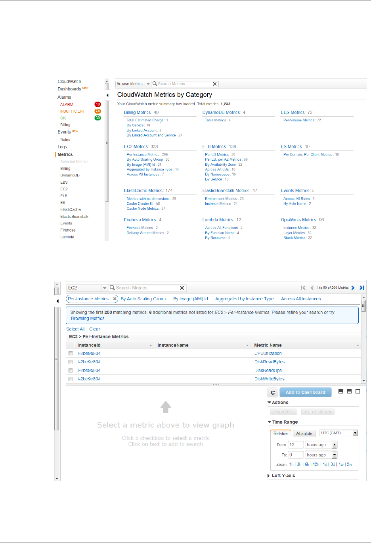The image size is (371, 543).
Task: Clear the top Search Metrics box
Action: [x=215, y=84]
